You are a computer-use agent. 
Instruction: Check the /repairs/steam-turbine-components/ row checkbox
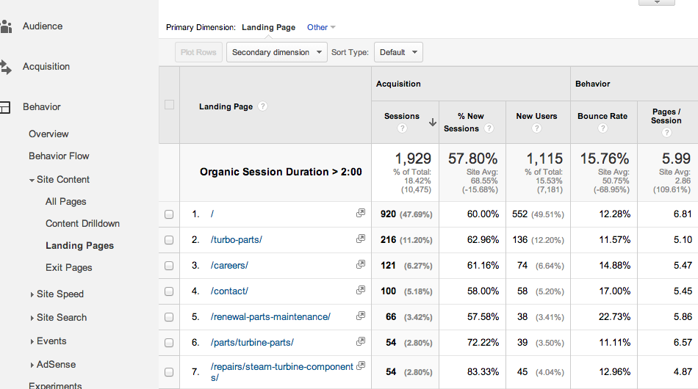point(169,372)
